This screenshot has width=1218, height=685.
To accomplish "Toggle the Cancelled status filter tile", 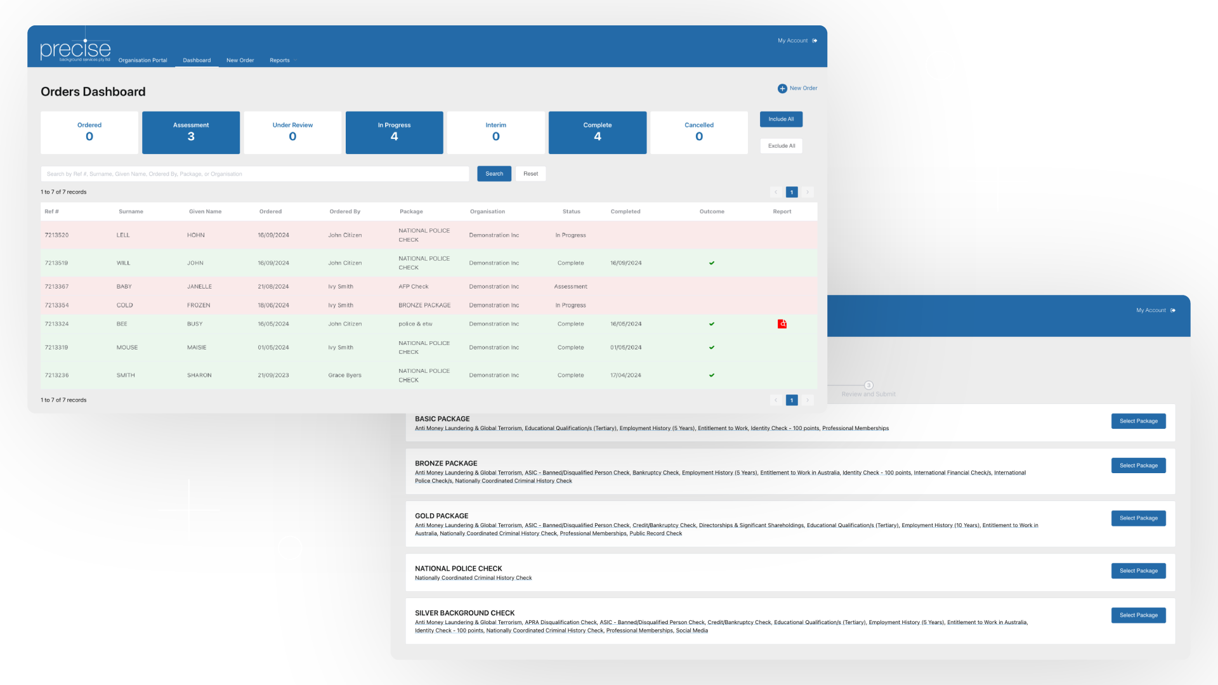I will 698,133.
